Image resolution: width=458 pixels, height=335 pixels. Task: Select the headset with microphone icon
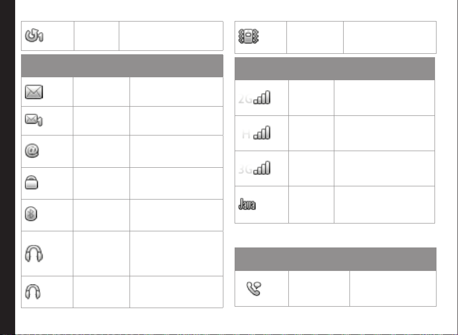click(x=34, y=253)
